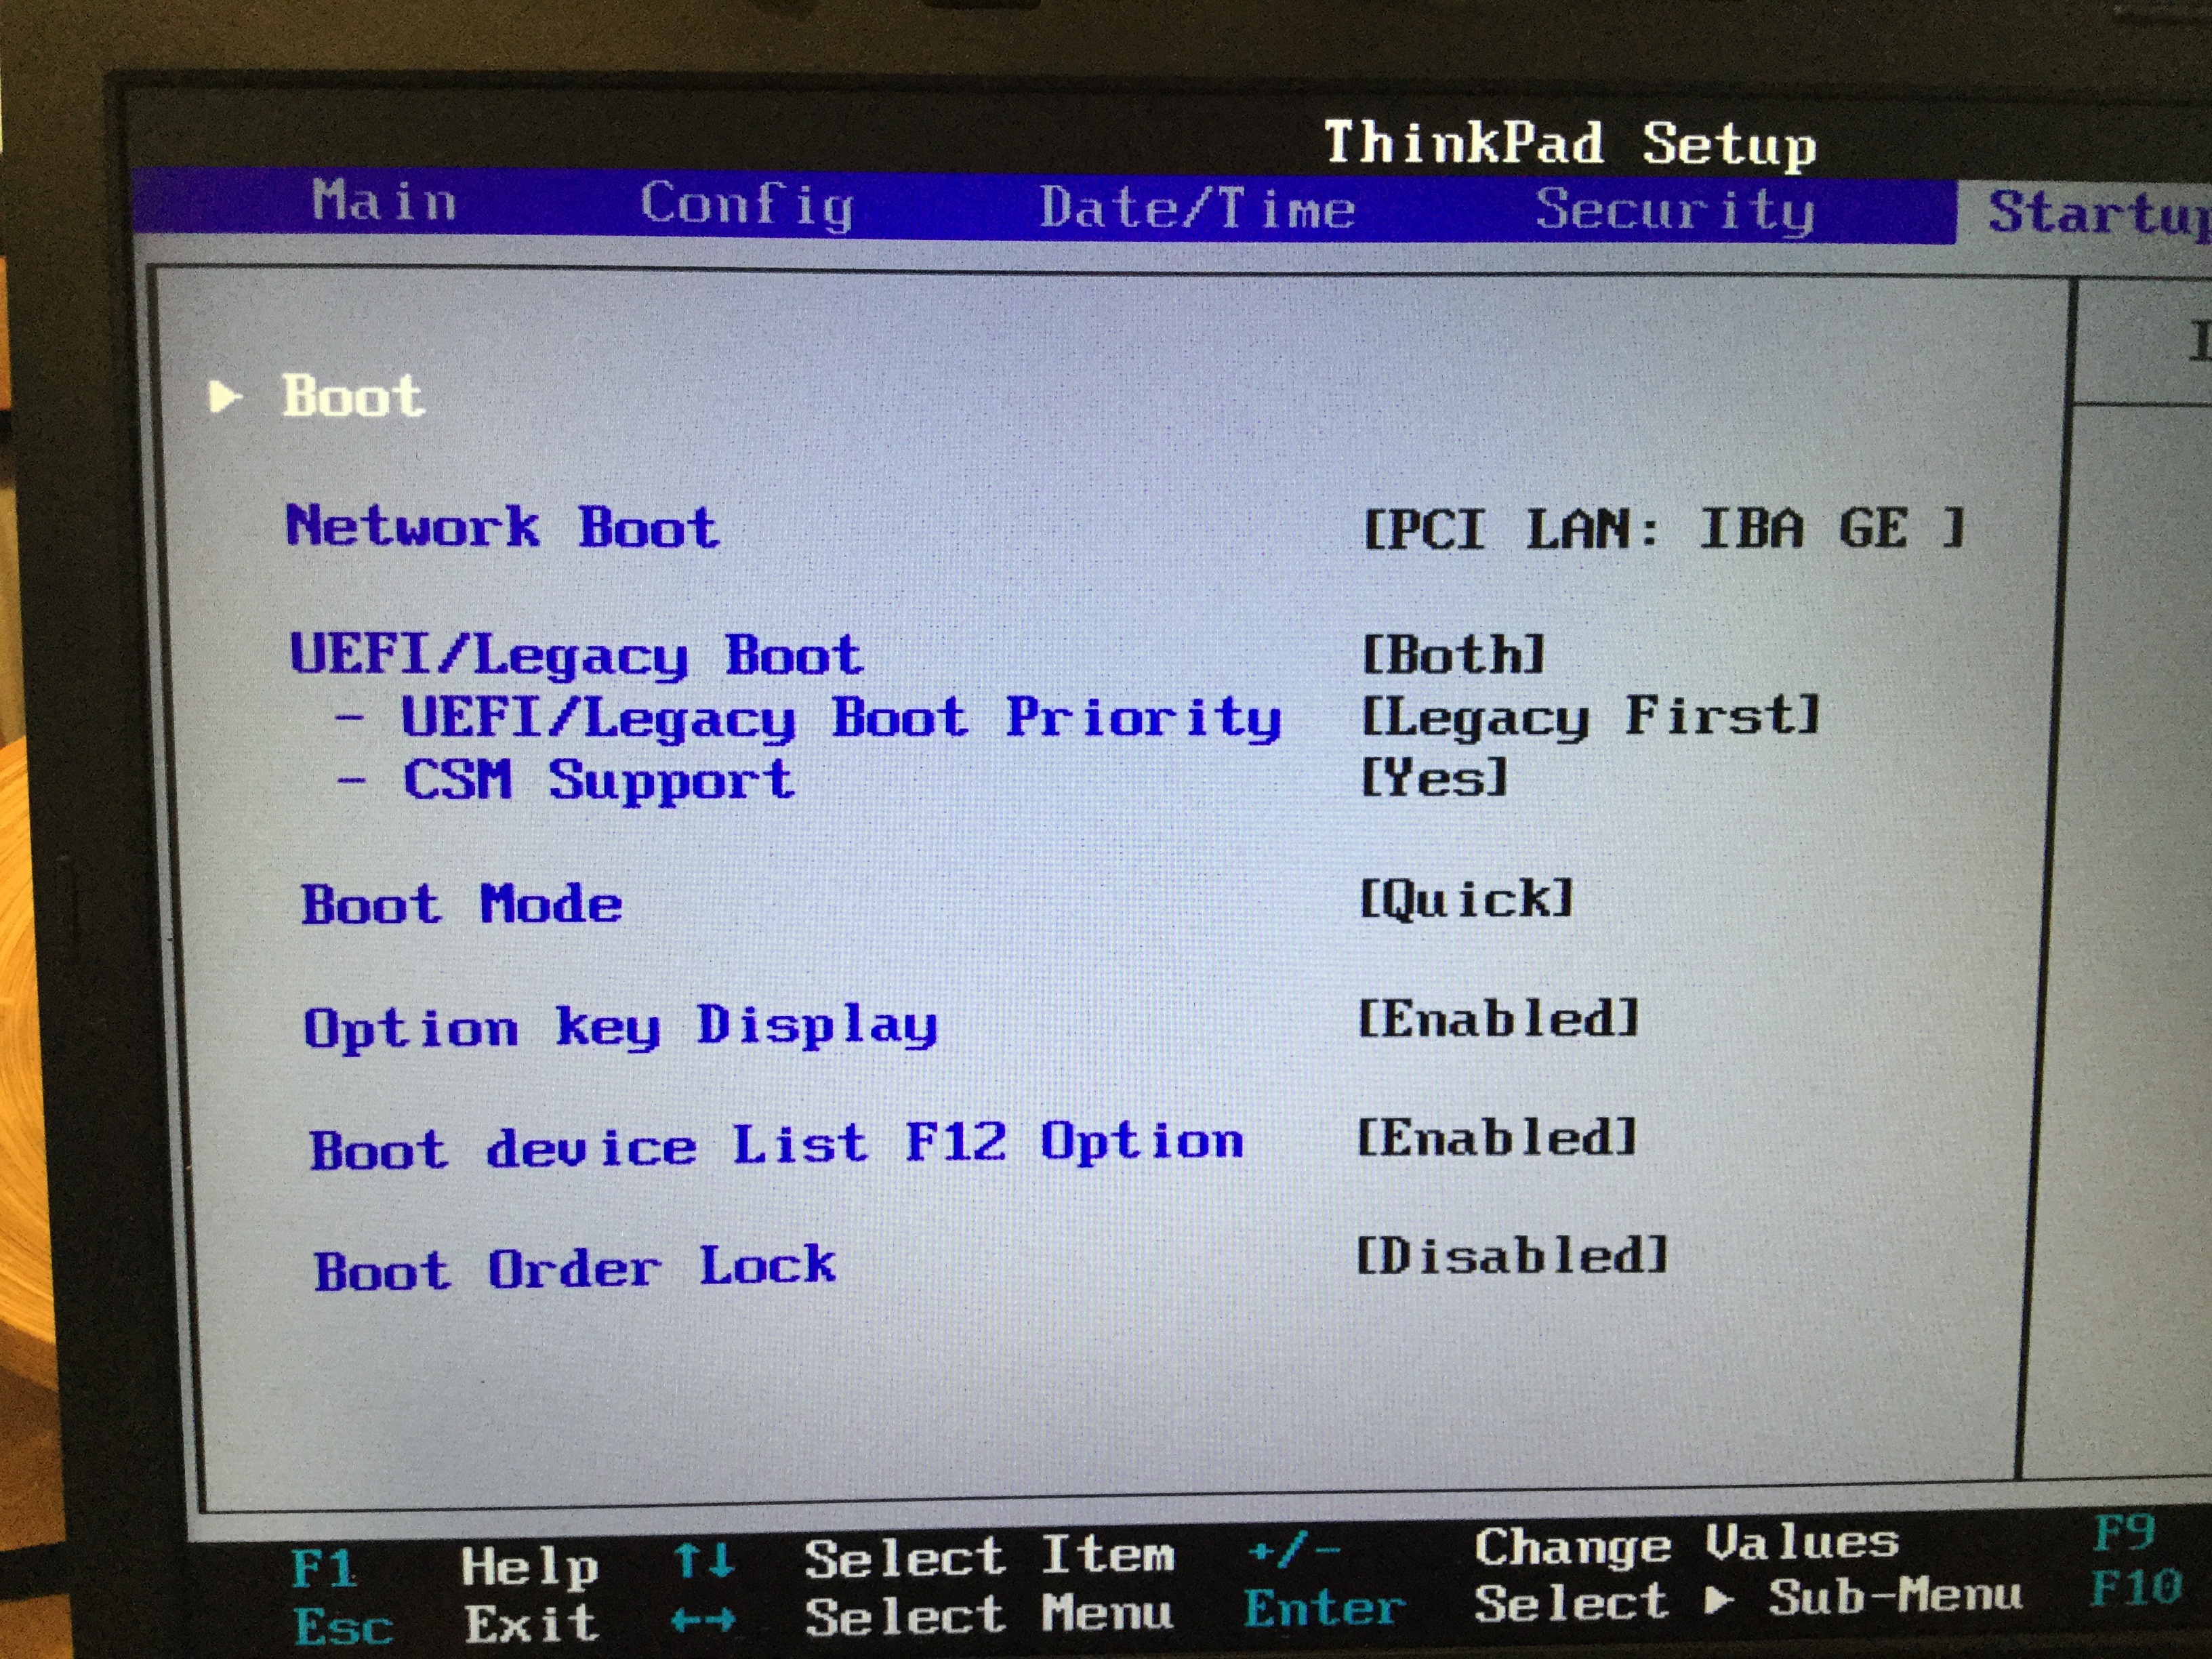Screen dimensions: 2212x1659
Task: Click the F9 key label
Action: (2123, 1531)
